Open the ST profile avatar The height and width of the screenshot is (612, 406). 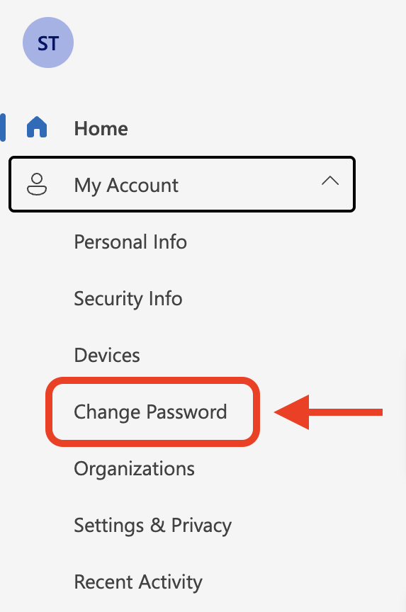(48, 42)
